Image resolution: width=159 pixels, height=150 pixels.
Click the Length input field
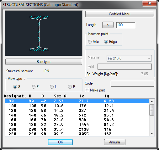[126, 25]
